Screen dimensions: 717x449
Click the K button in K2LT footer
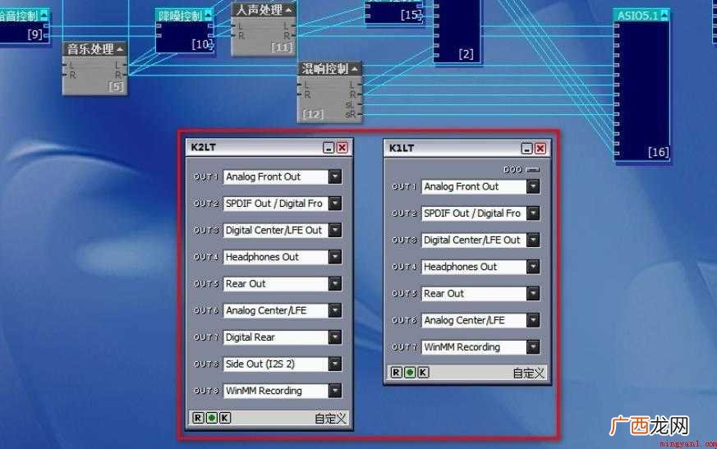(225, 418)
